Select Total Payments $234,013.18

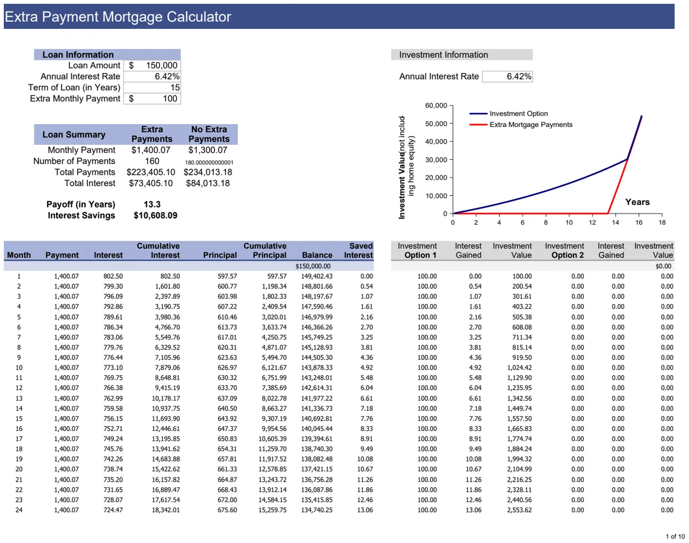pos(208,172)
